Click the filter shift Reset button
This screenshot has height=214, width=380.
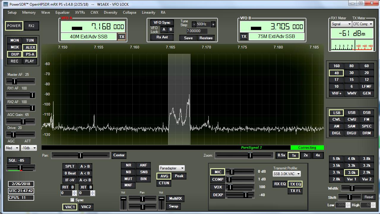369,197
